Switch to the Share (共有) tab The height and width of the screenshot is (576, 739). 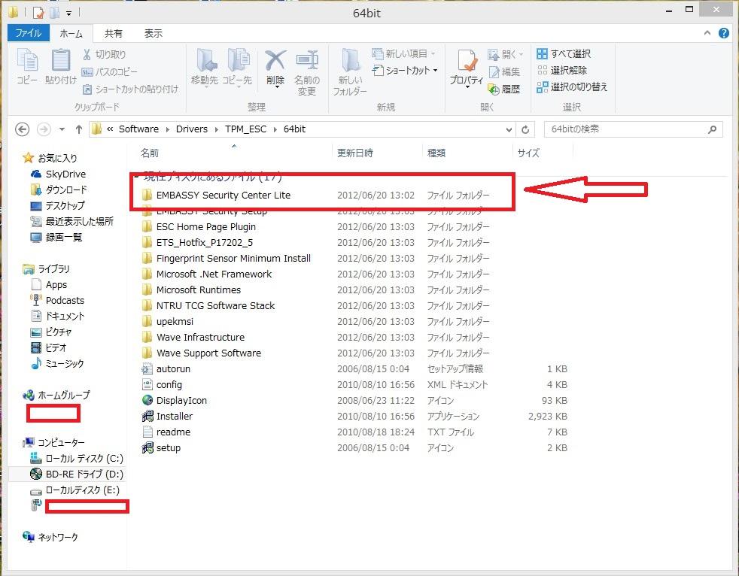point(114,33)
